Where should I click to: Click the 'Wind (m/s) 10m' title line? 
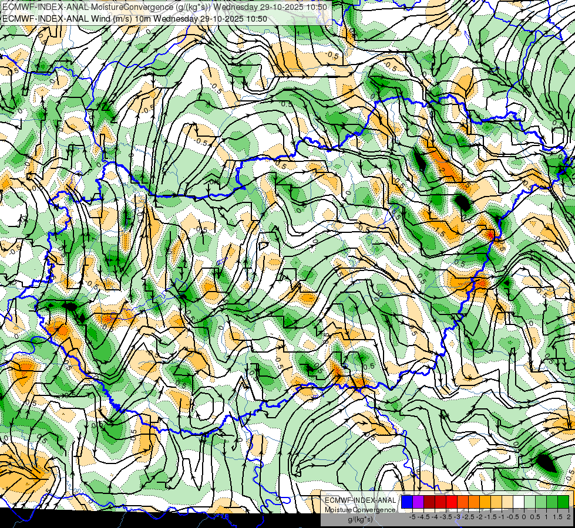[x=134, y=19]
